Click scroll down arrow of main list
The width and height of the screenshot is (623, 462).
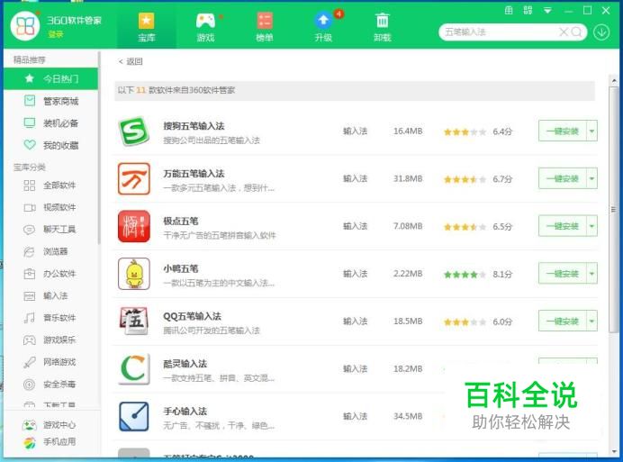(x=614, y=451)
